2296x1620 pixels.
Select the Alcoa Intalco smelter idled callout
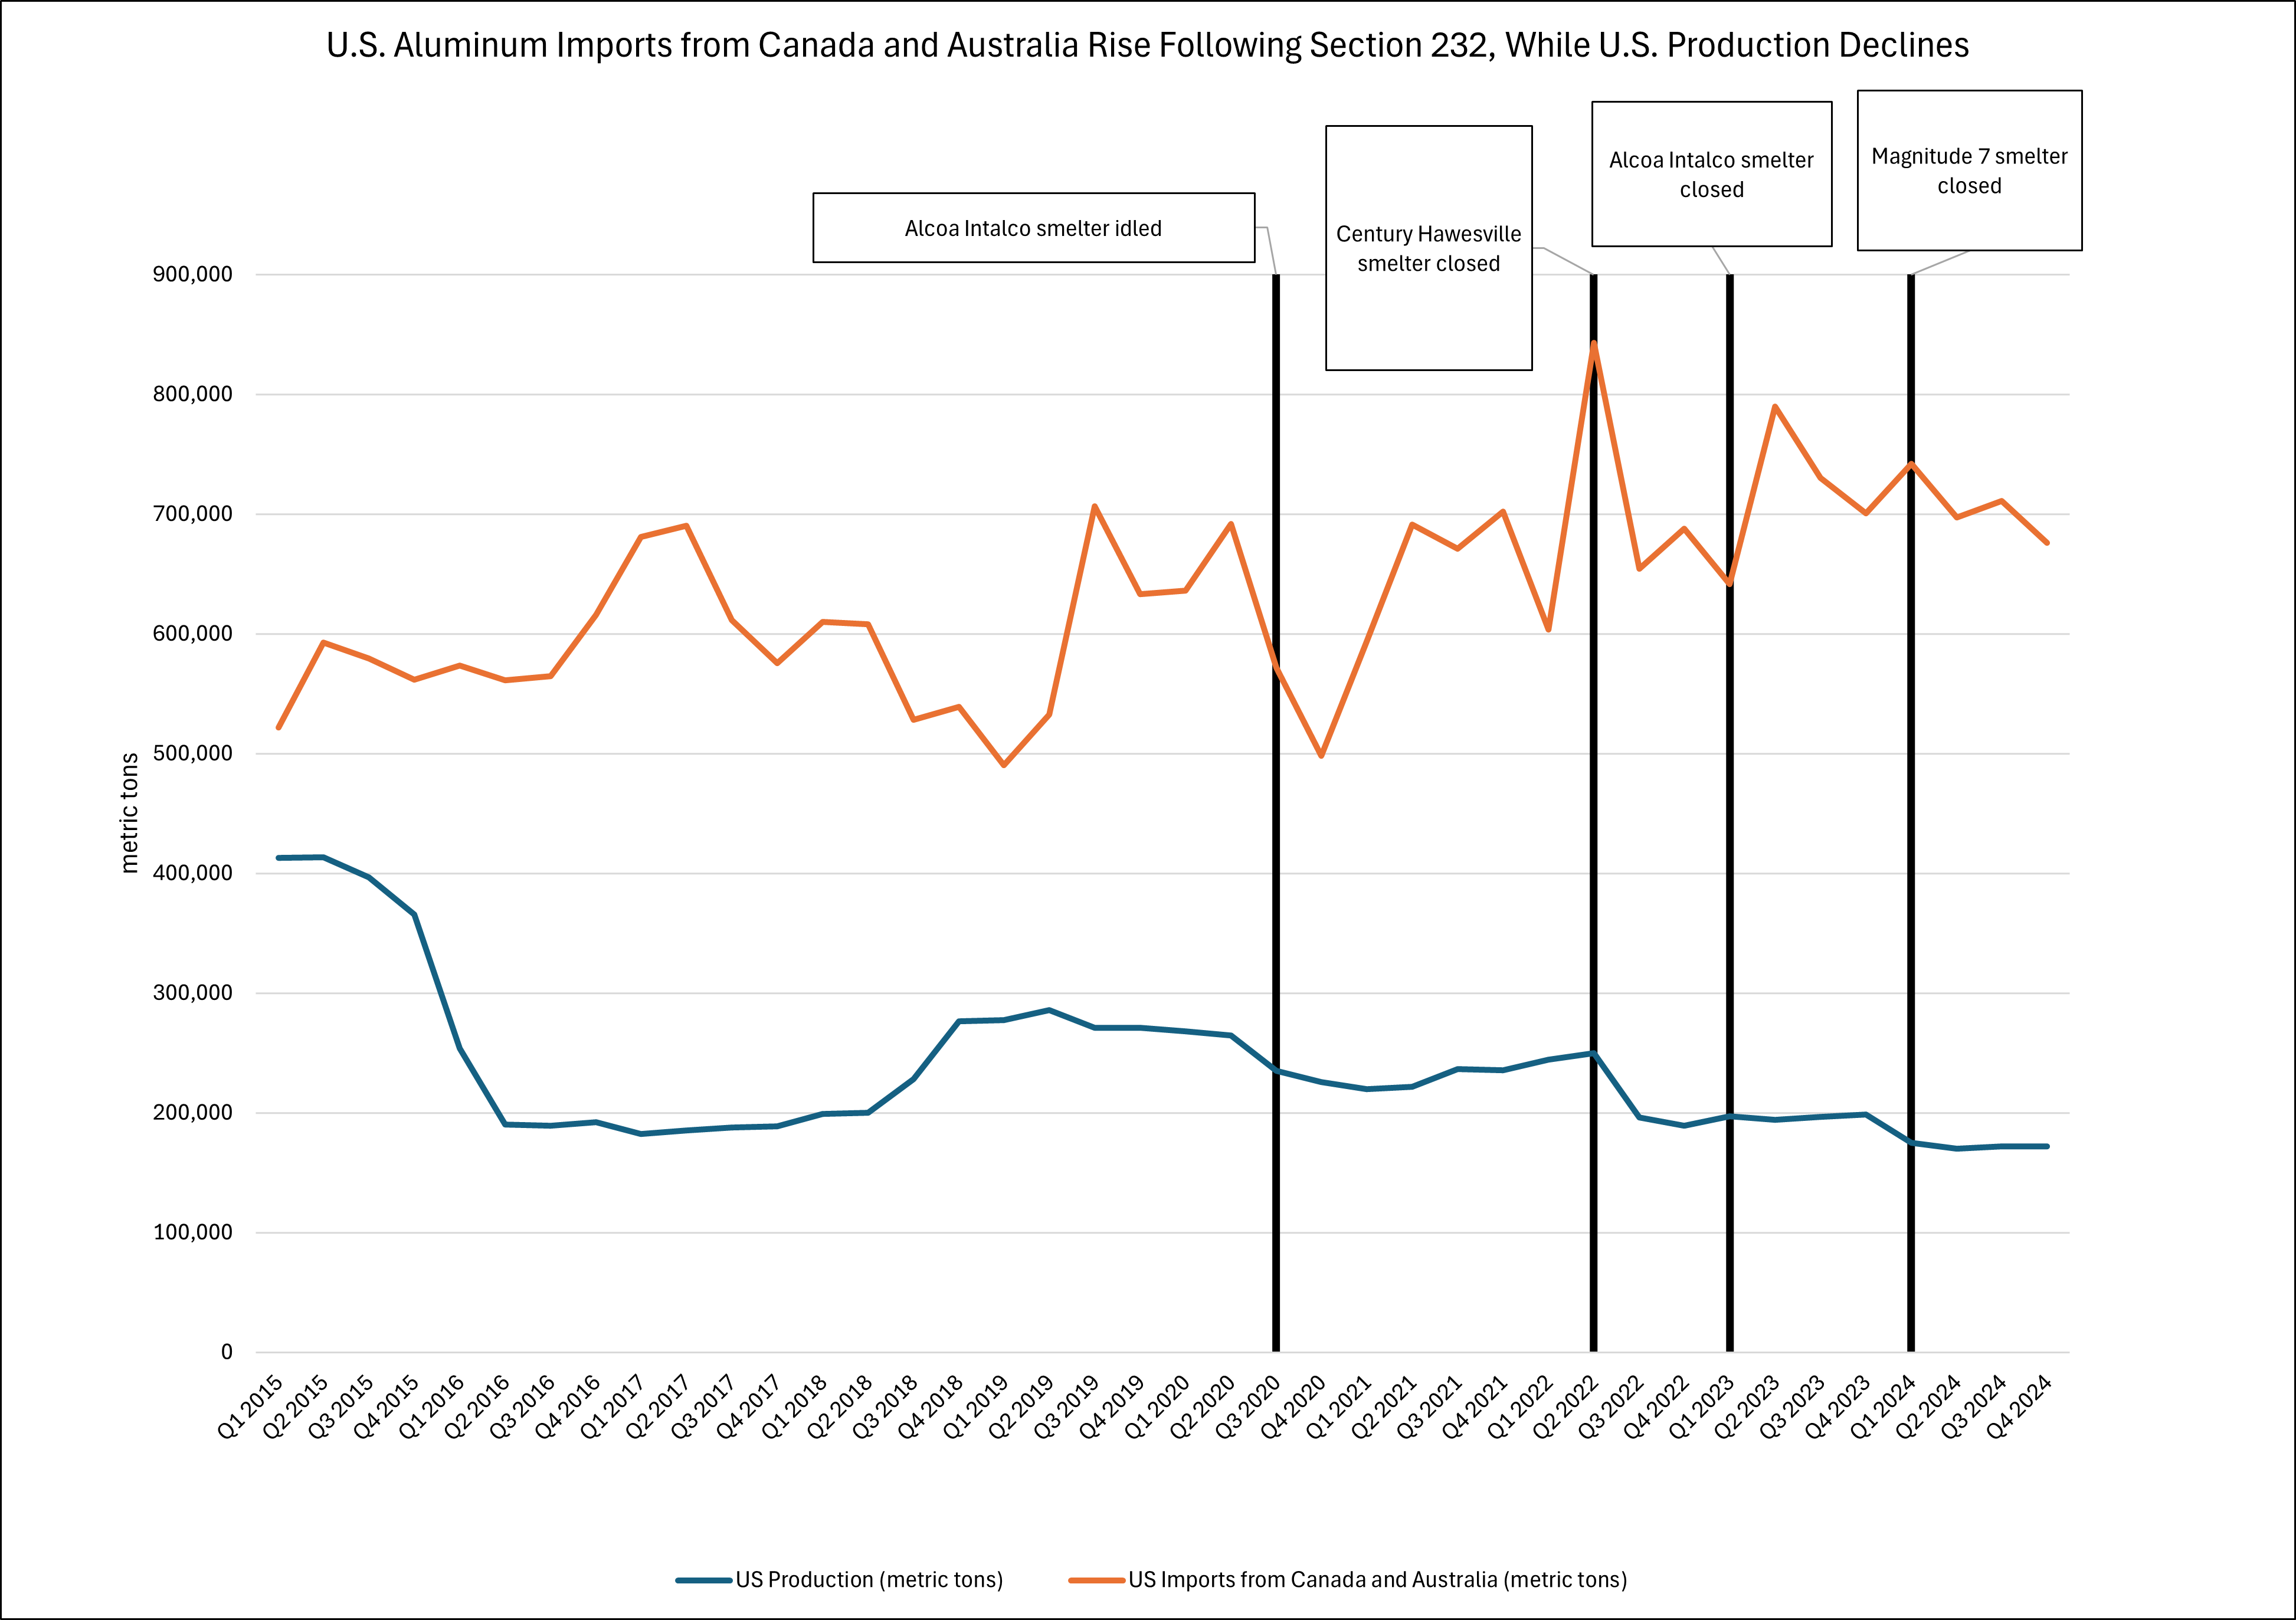click(x=1033, y=228)
